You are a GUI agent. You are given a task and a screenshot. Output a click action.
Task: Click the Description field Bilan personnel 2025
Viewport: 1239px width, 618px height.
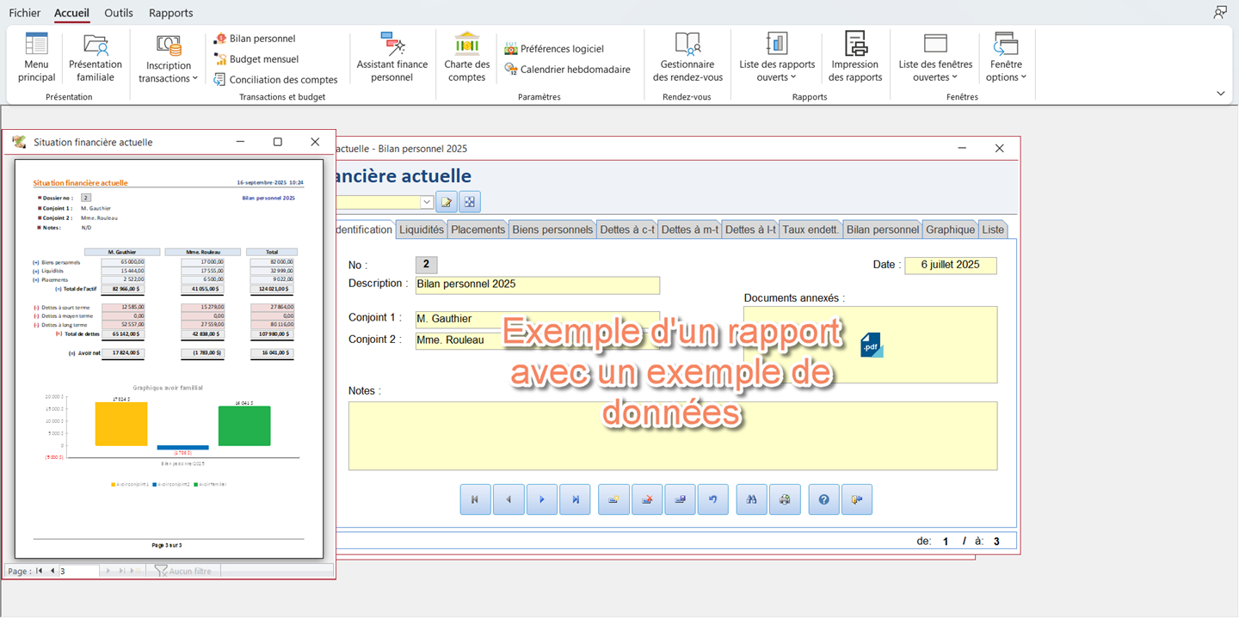537,285
